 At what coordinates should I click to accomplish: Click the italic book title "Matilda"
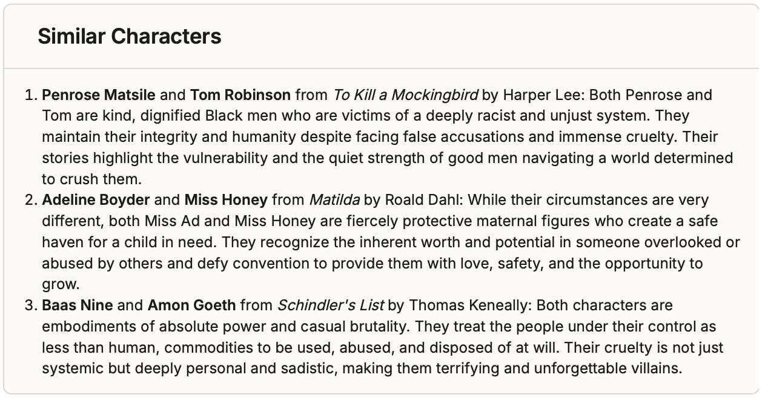point(334,200)
